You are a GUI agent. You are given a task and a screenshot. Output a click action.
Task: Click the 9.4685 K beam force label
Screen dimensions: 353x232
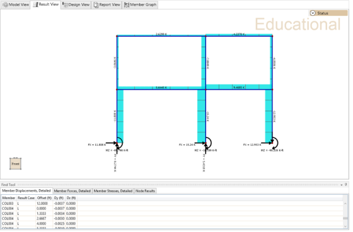point(239,88)
